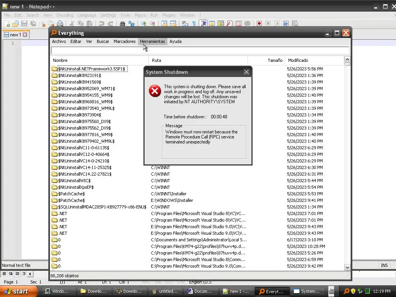Click Start macro recording red dot icon
396x297 pixels.
point(259,24)
